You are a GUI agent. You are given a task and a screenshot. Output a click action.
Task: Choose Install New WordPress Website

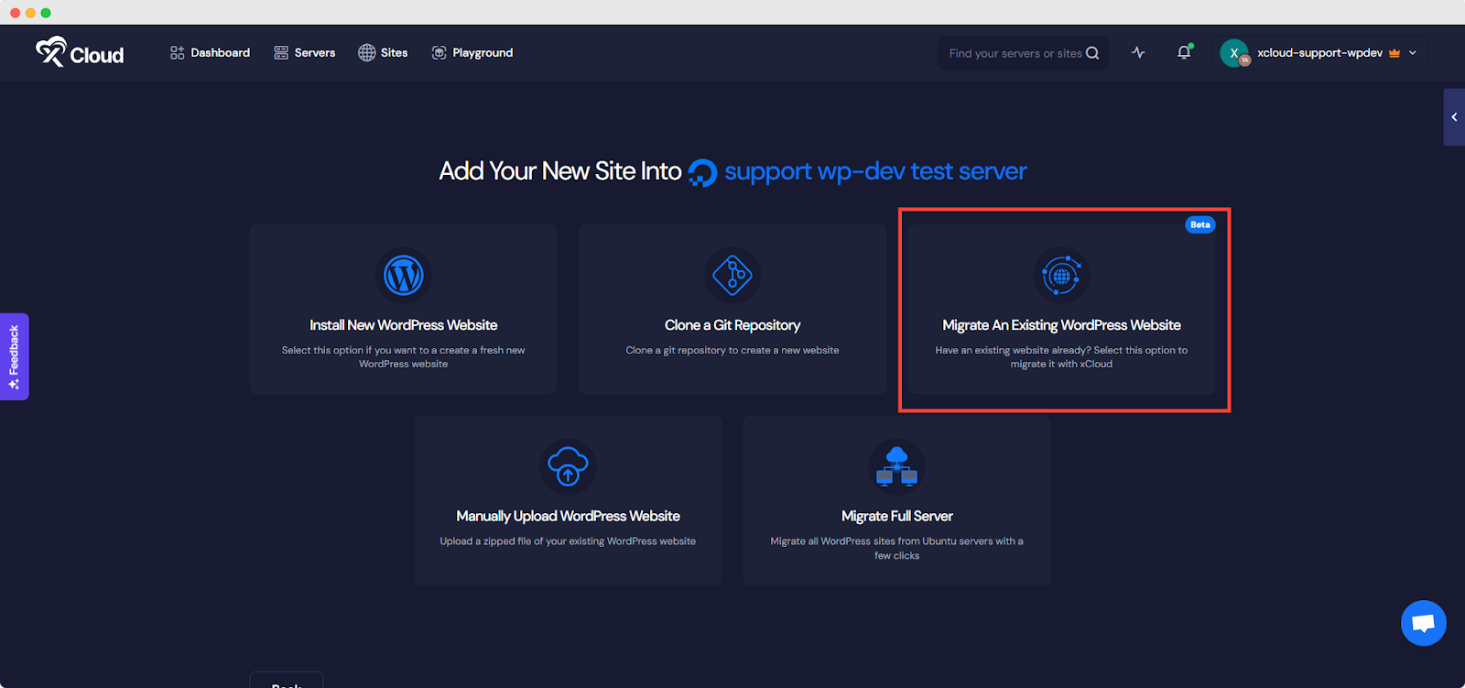(403, 310)
